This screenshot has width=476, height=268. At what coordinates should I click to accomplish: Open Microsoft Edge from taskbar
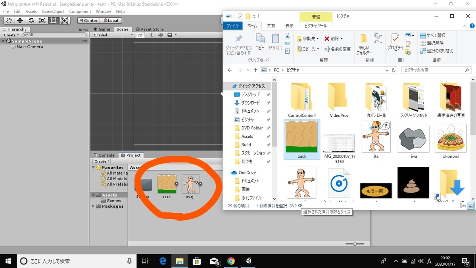[x=163, y=261]
